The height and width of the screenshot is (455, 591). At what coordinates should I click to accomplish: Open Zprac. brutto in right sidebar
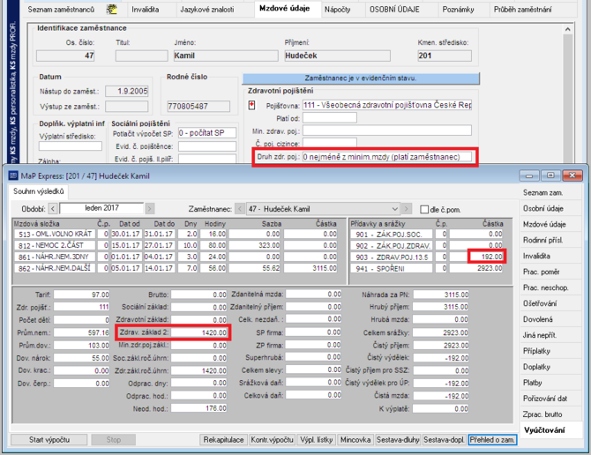(550, 414)
